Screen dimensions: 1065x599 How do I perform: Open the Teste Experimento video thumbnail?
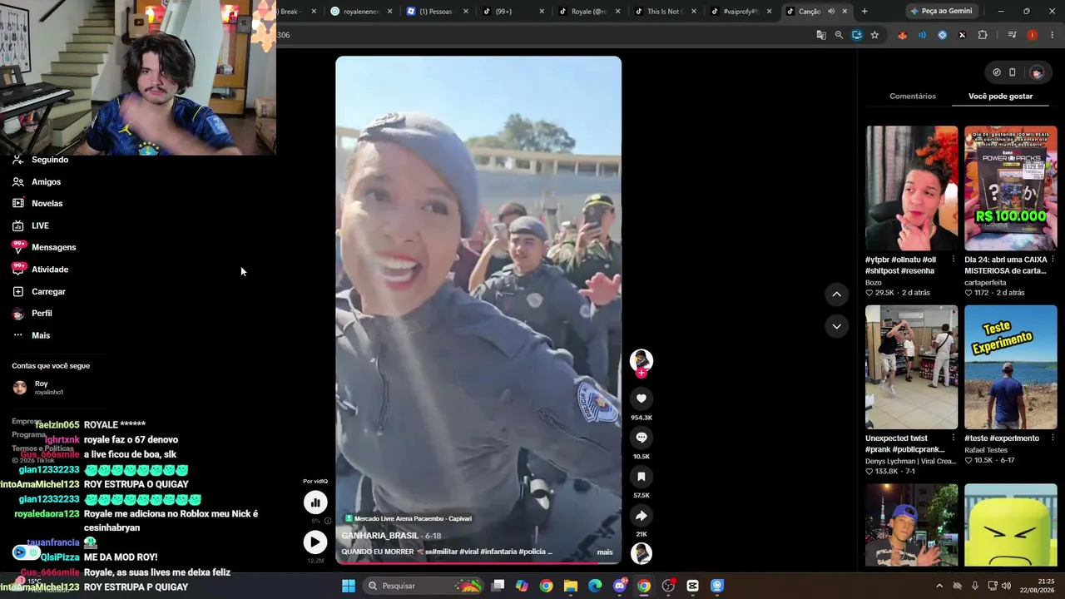click(x=1010, y=367)
